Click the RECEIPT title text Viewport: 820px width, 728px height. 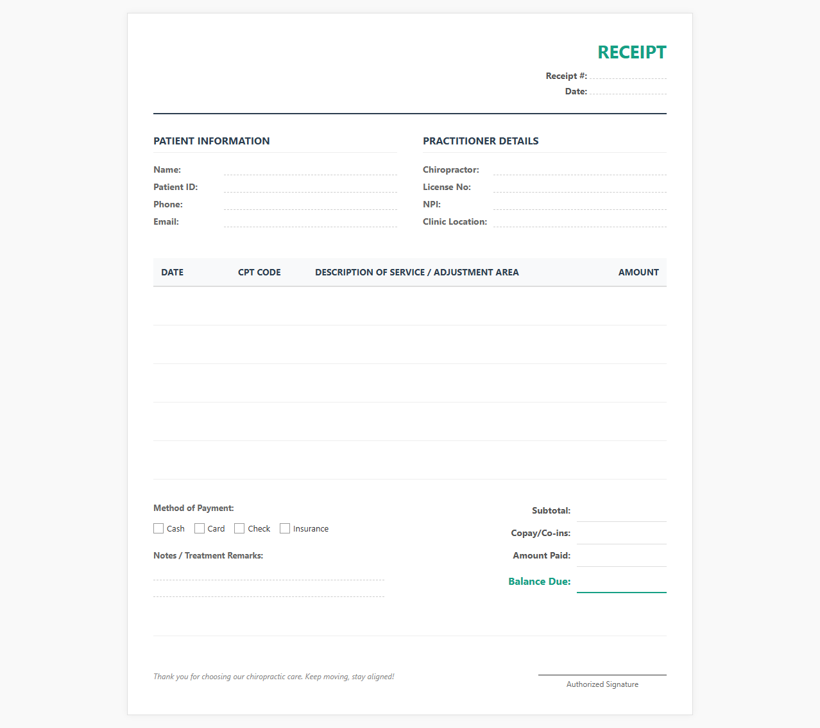click(632, 52)
